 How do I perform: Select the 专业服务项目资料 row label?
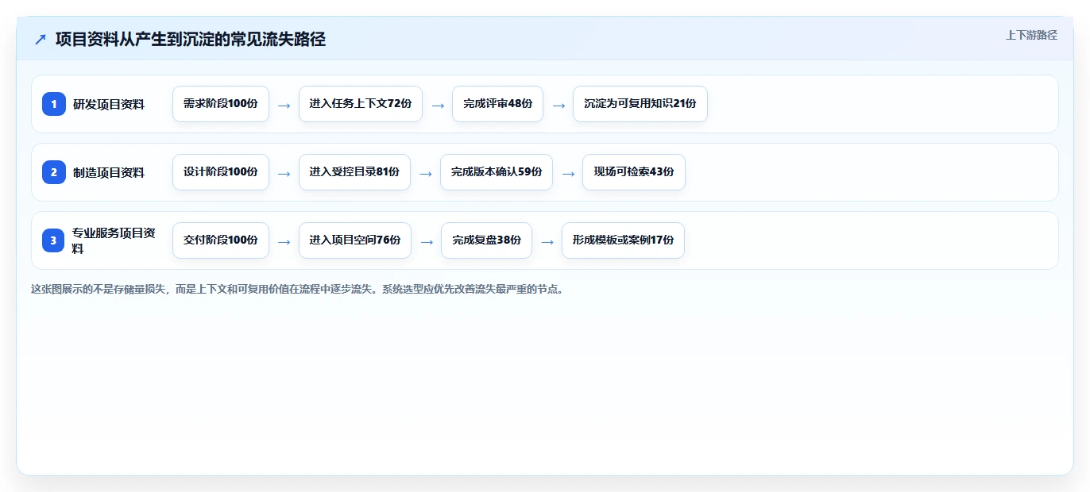click(x=114, y=240)
